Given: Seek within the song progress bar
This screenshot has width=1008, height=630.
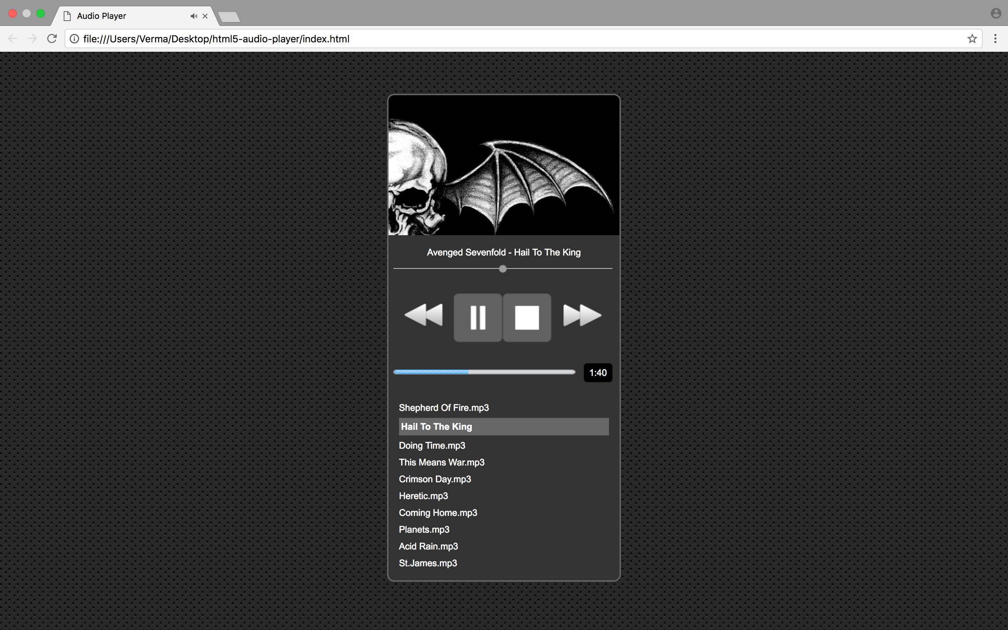Looking at the screenshot, I should pyautogui.click(x=484, y=372).
